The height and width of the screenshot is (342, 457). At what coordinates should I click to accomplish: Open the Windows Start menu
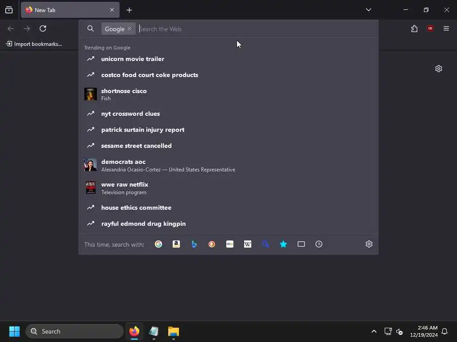coord(14,331)
